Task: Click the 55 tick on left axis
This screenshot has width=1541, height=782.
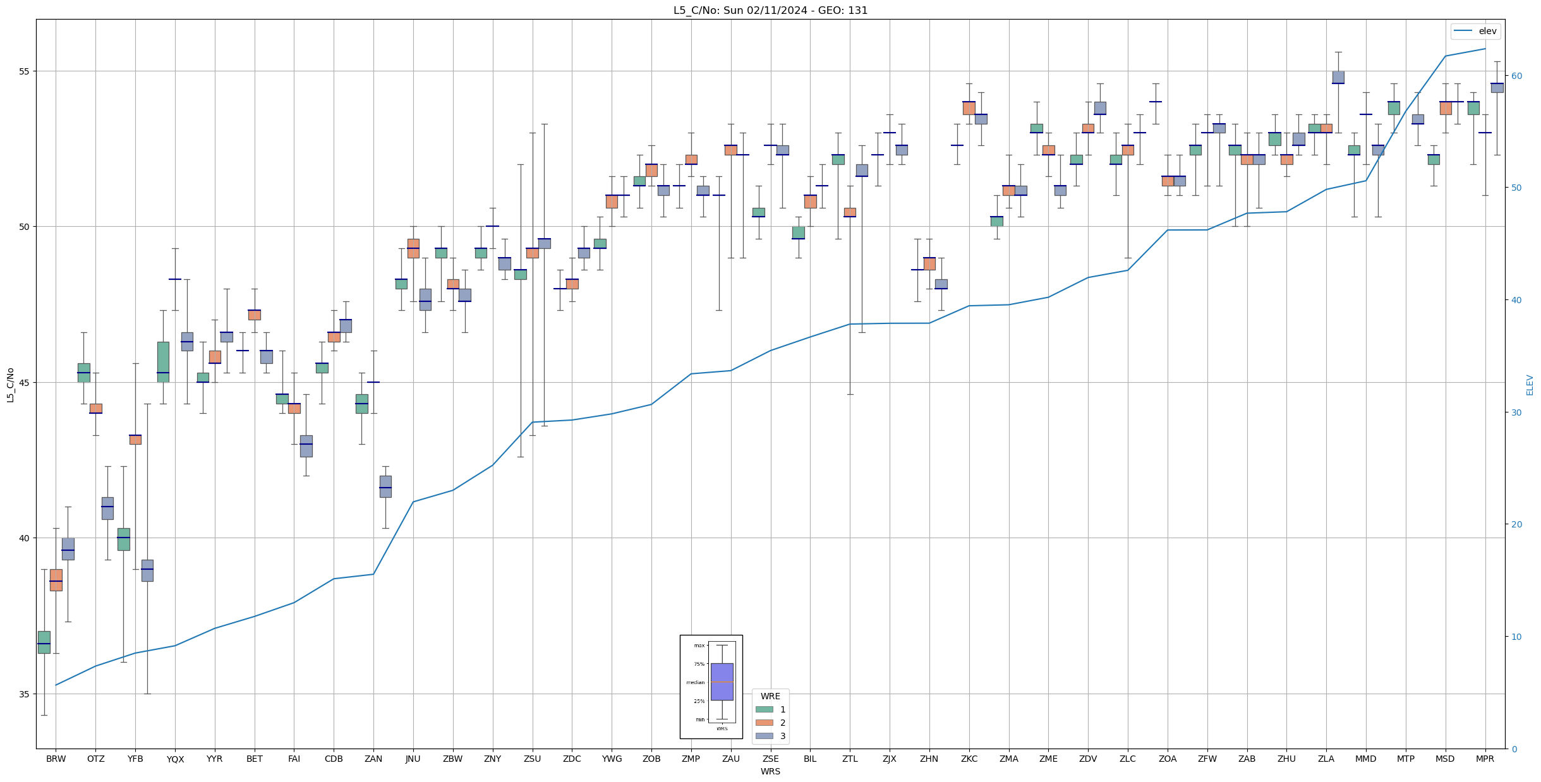Action: pyautogui.click(x=24, y=71)
